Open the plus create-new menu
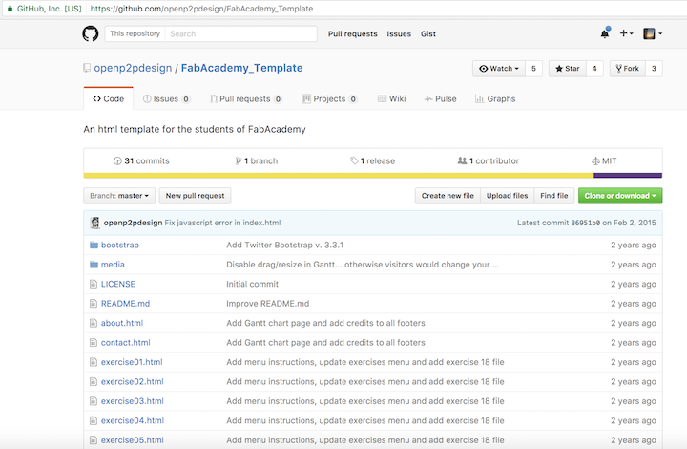687x449 pixels. pyautogui.click(x=626, y=33)
